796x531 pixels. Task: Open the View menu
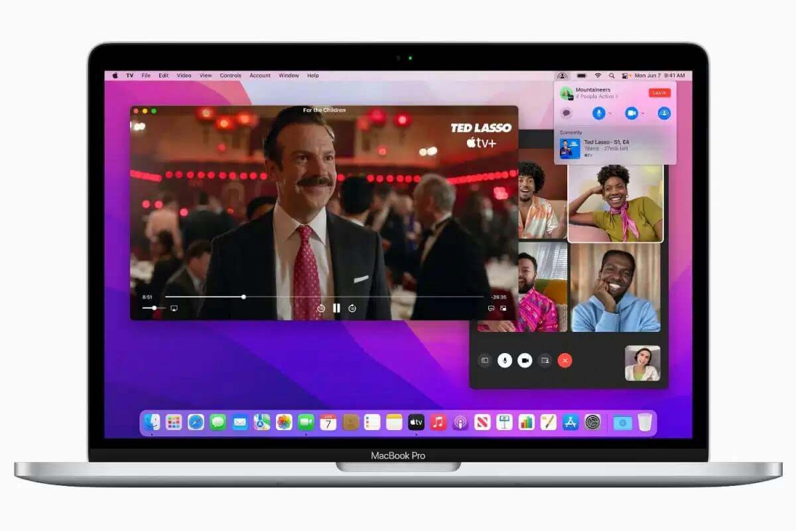coord(206,76)
